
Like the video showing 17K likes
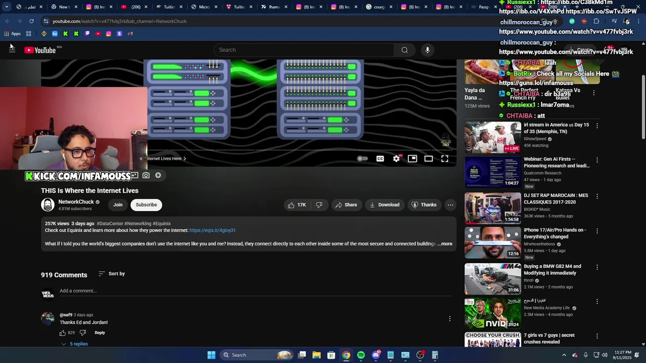tap(297, 205)
